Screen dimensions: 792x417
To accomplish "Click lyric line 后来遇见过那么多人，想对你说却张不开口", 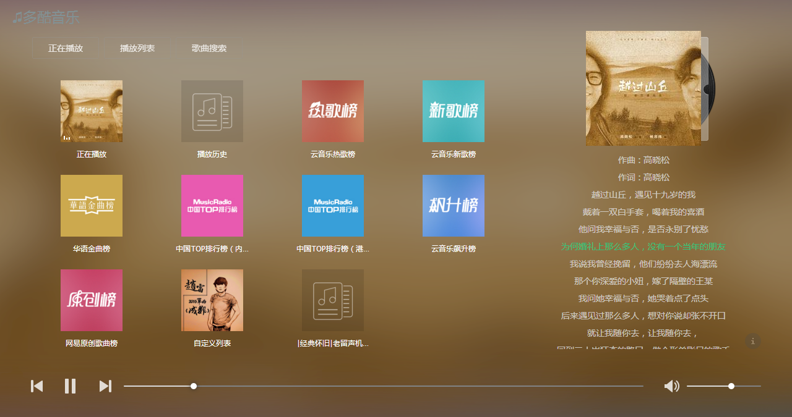I will point(643,316).
